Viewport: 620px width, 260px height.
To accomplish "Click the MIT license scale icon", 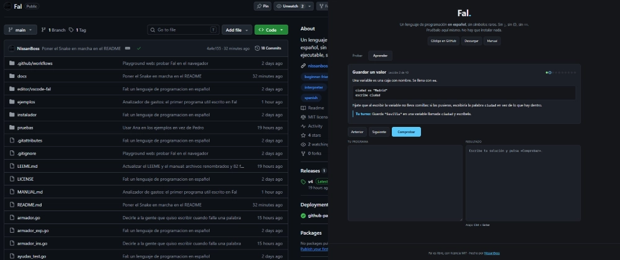I will point(303,117).
